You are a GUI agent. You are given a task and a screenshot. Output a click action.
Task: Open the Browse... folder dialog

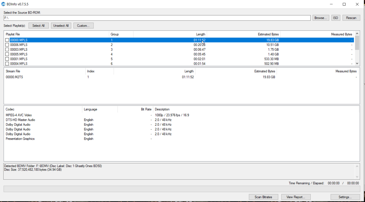click(321, 18)
